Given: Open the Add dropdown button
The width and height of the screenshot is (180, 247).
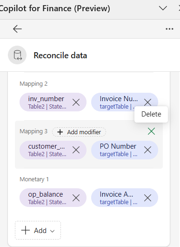Looking at the screenshot, I should pos(38,230).
